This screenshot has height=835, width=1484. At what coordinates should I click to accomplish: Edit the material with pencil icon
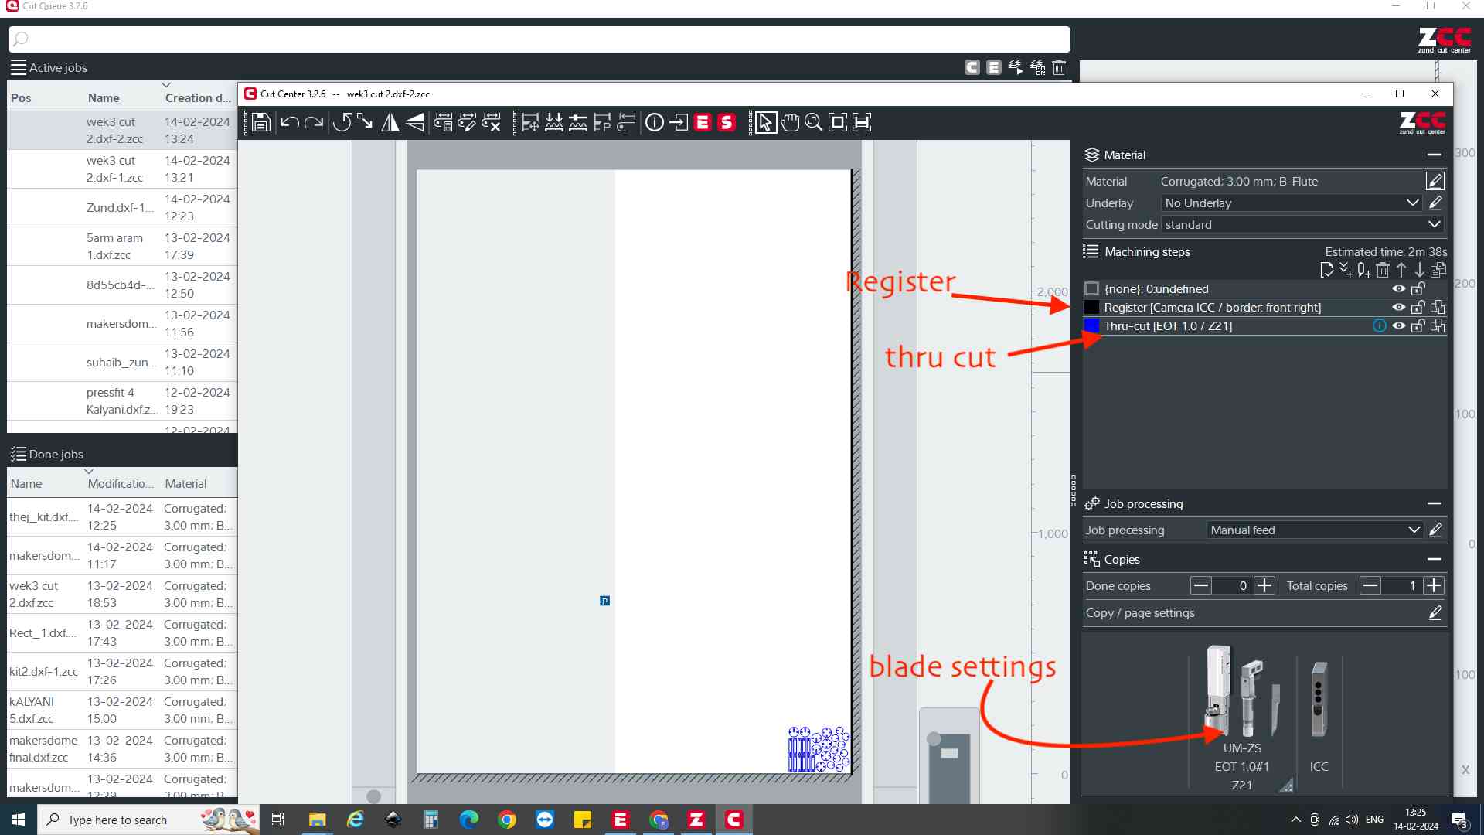(x=1435, y=181)
